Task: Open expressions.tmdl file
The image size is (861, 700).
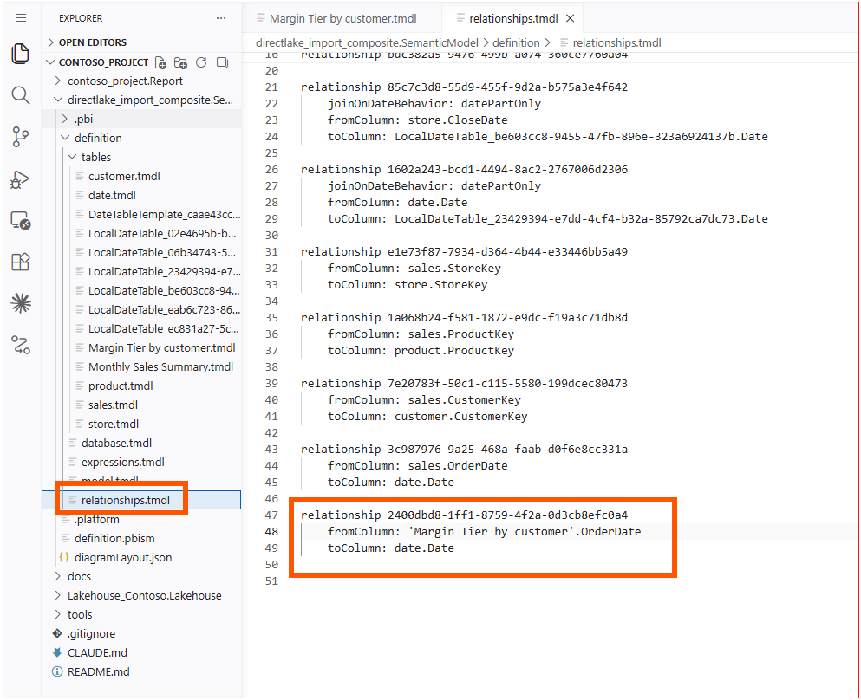Action: click(122, 463)
